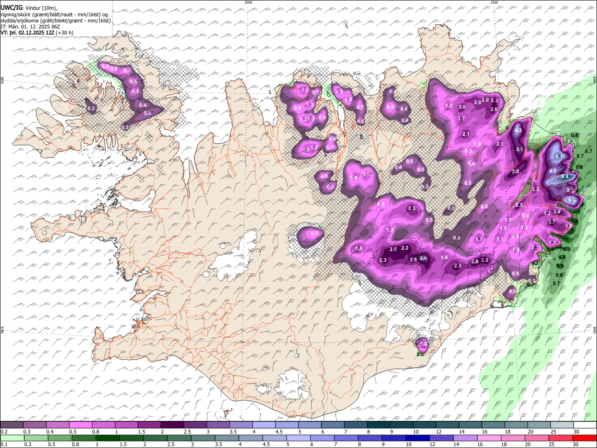Click the 8.1 precipitation value on the map
This screenshot has width=597, height=448.
pyautogui.click(x=559, y=156)
